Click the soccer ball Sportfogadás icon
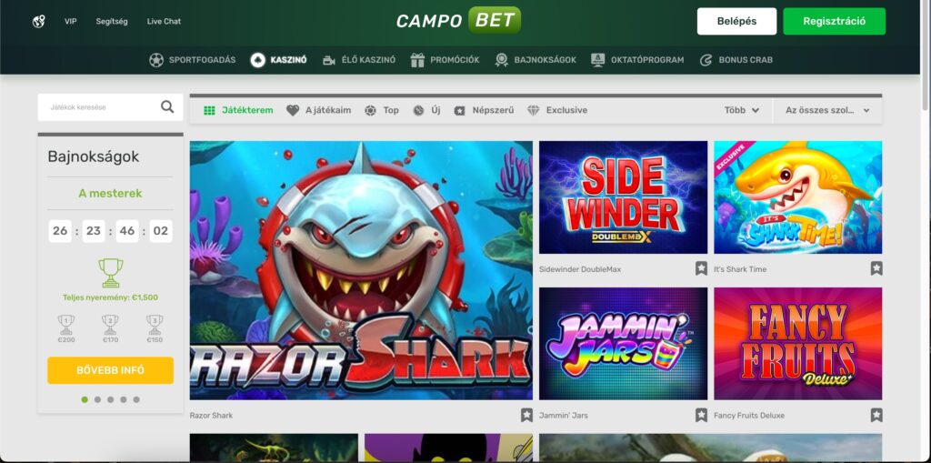Image resolution: width=931 pixels, height=463 pixels. point(156,60)
